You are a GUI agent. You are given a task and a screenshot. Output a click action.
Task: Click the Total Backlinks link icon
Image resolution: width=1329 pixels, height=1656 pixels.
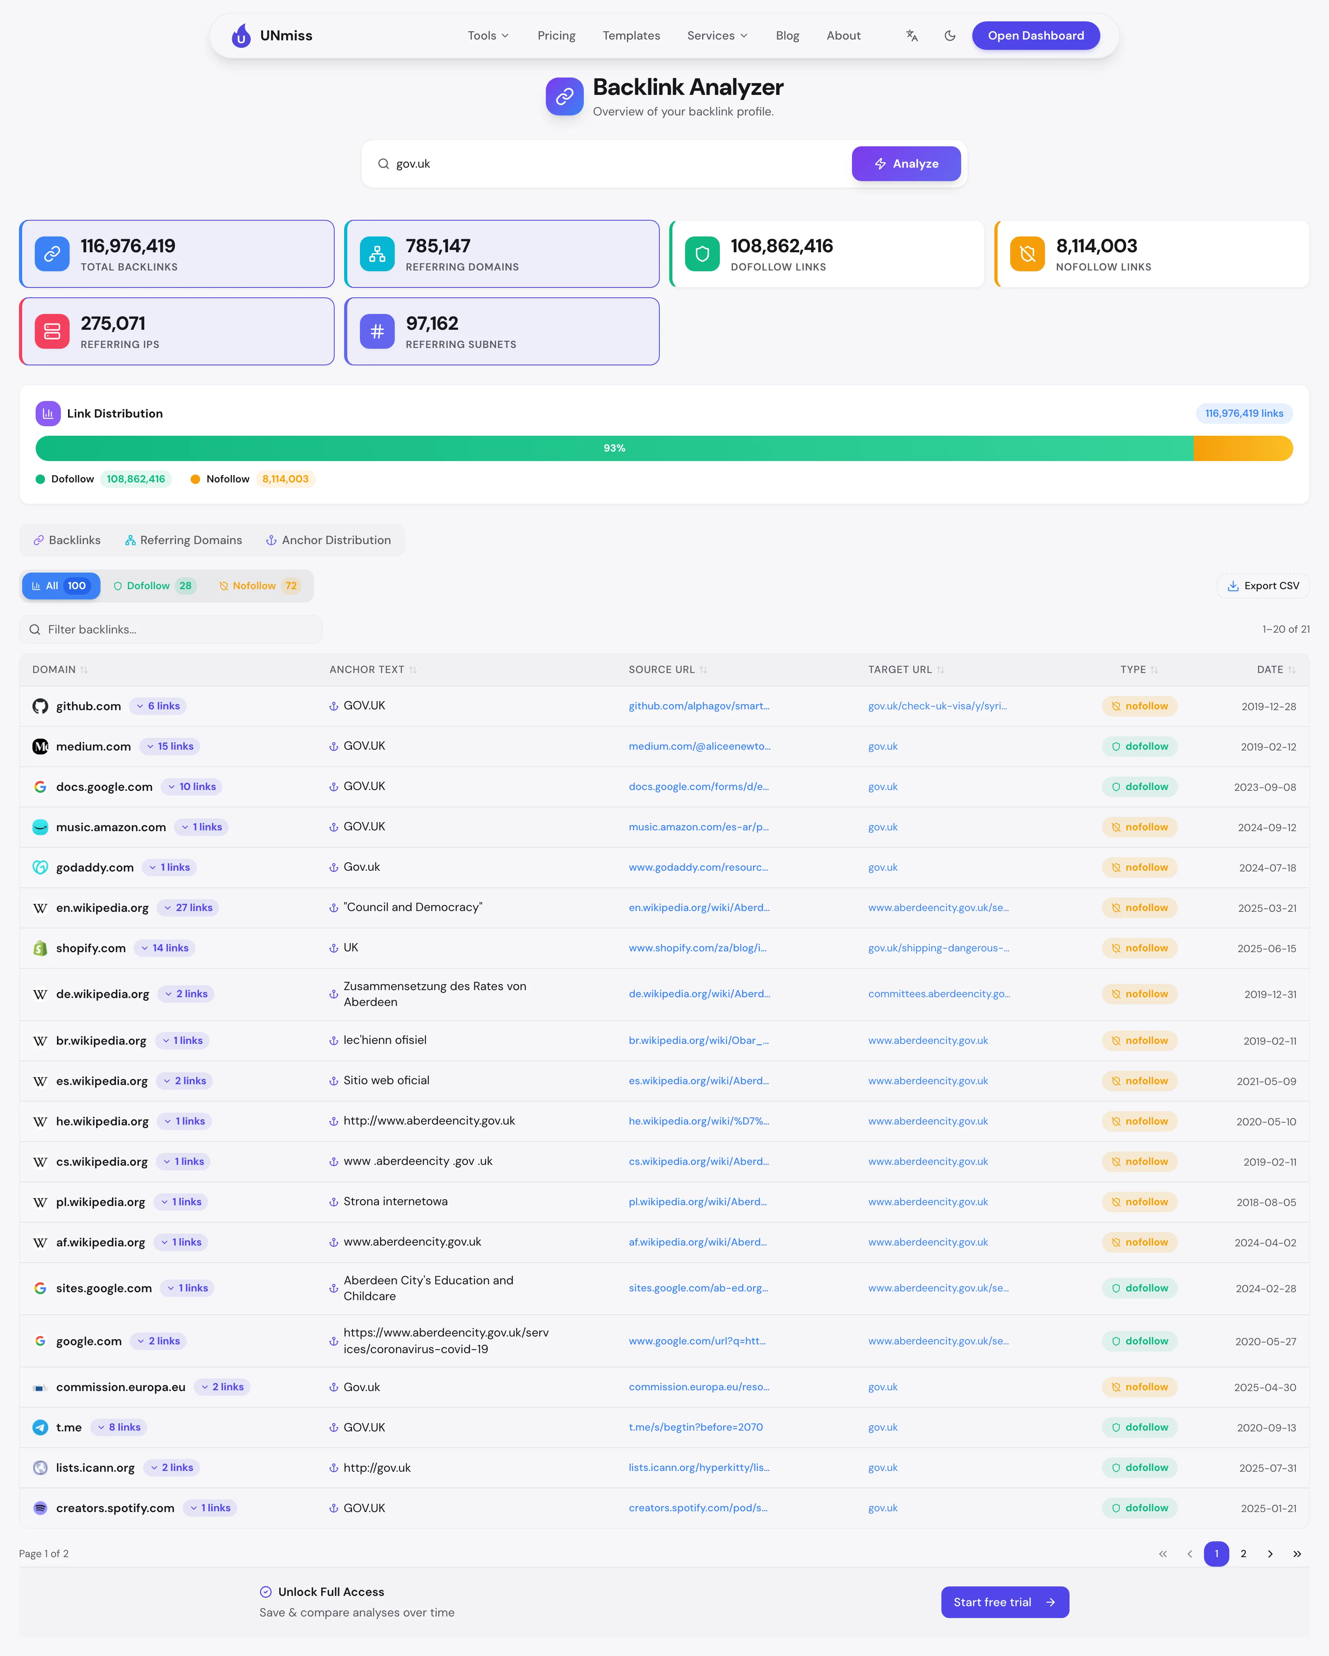52,253
